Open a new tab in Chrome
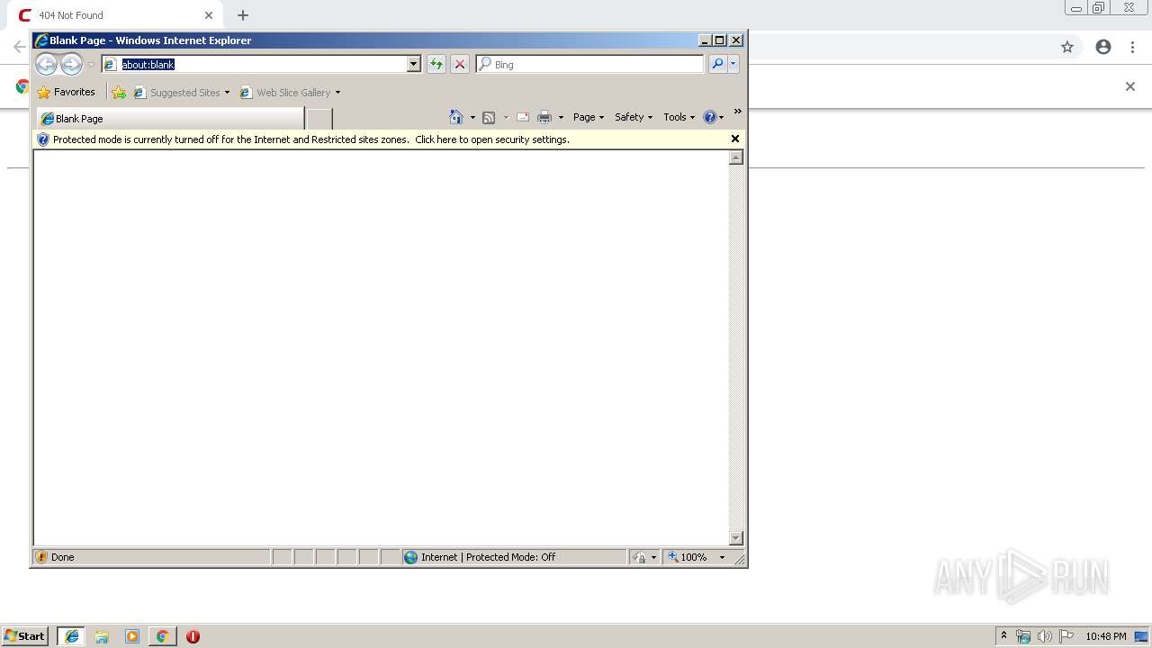 (243, 15)
